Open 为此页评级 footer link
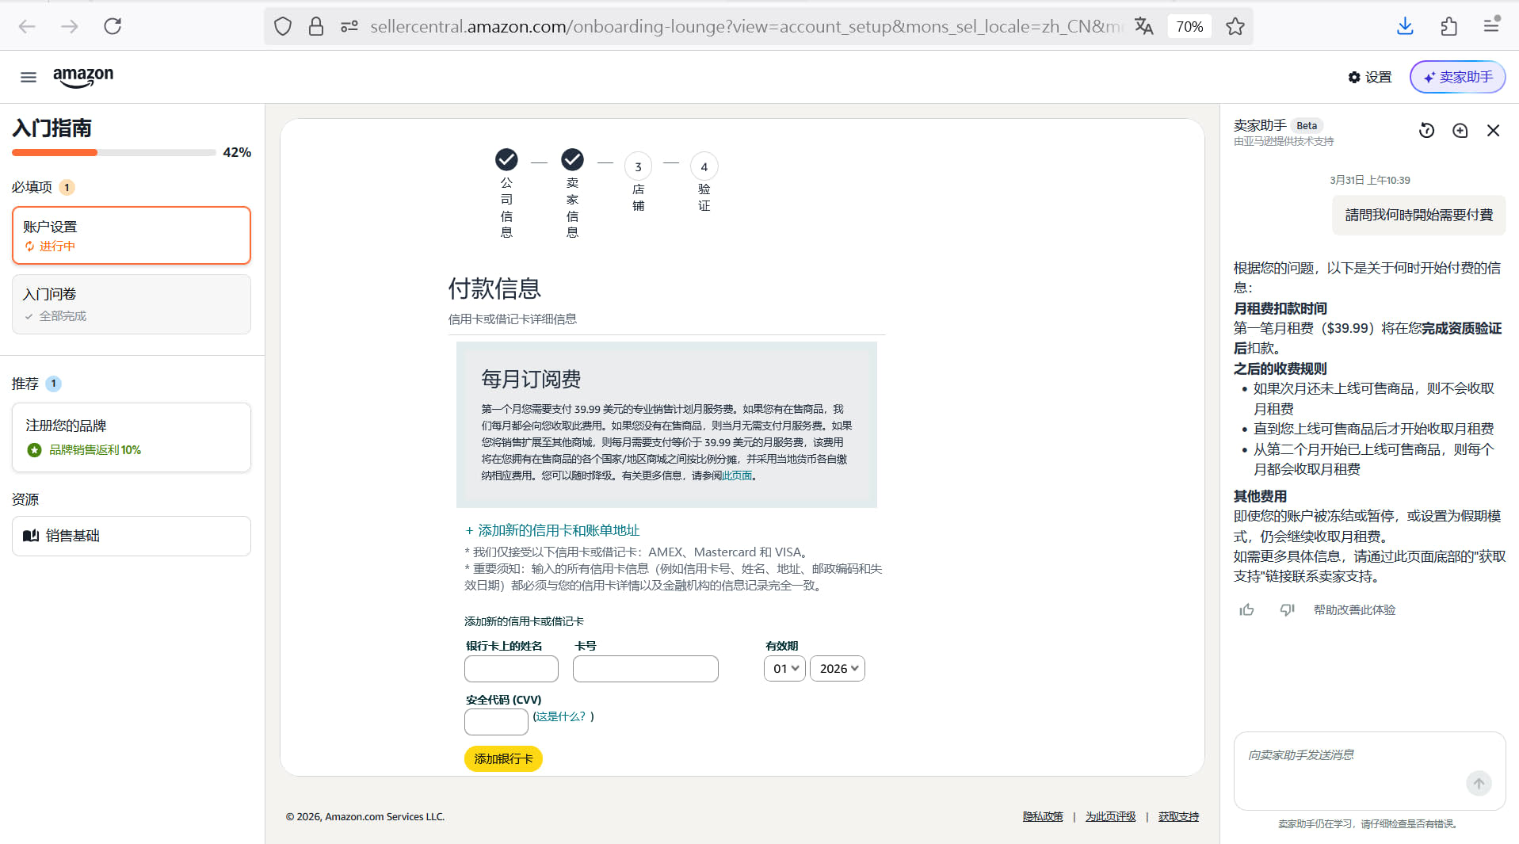The height and width of the screenshot is (844, 1519). 1110,816
